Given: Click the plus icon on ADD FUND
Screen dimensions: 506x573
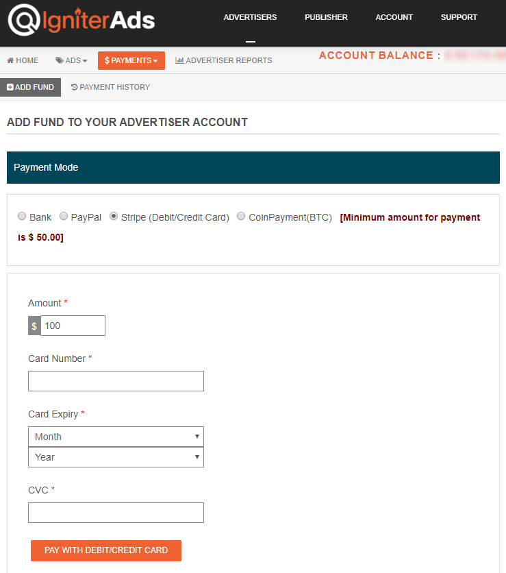Looking at the screenshot, I should coord(10,87).
